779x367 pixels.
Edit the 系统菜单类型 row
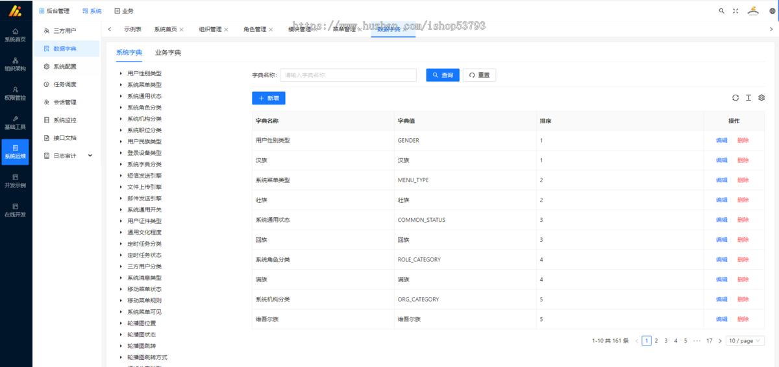722,180
